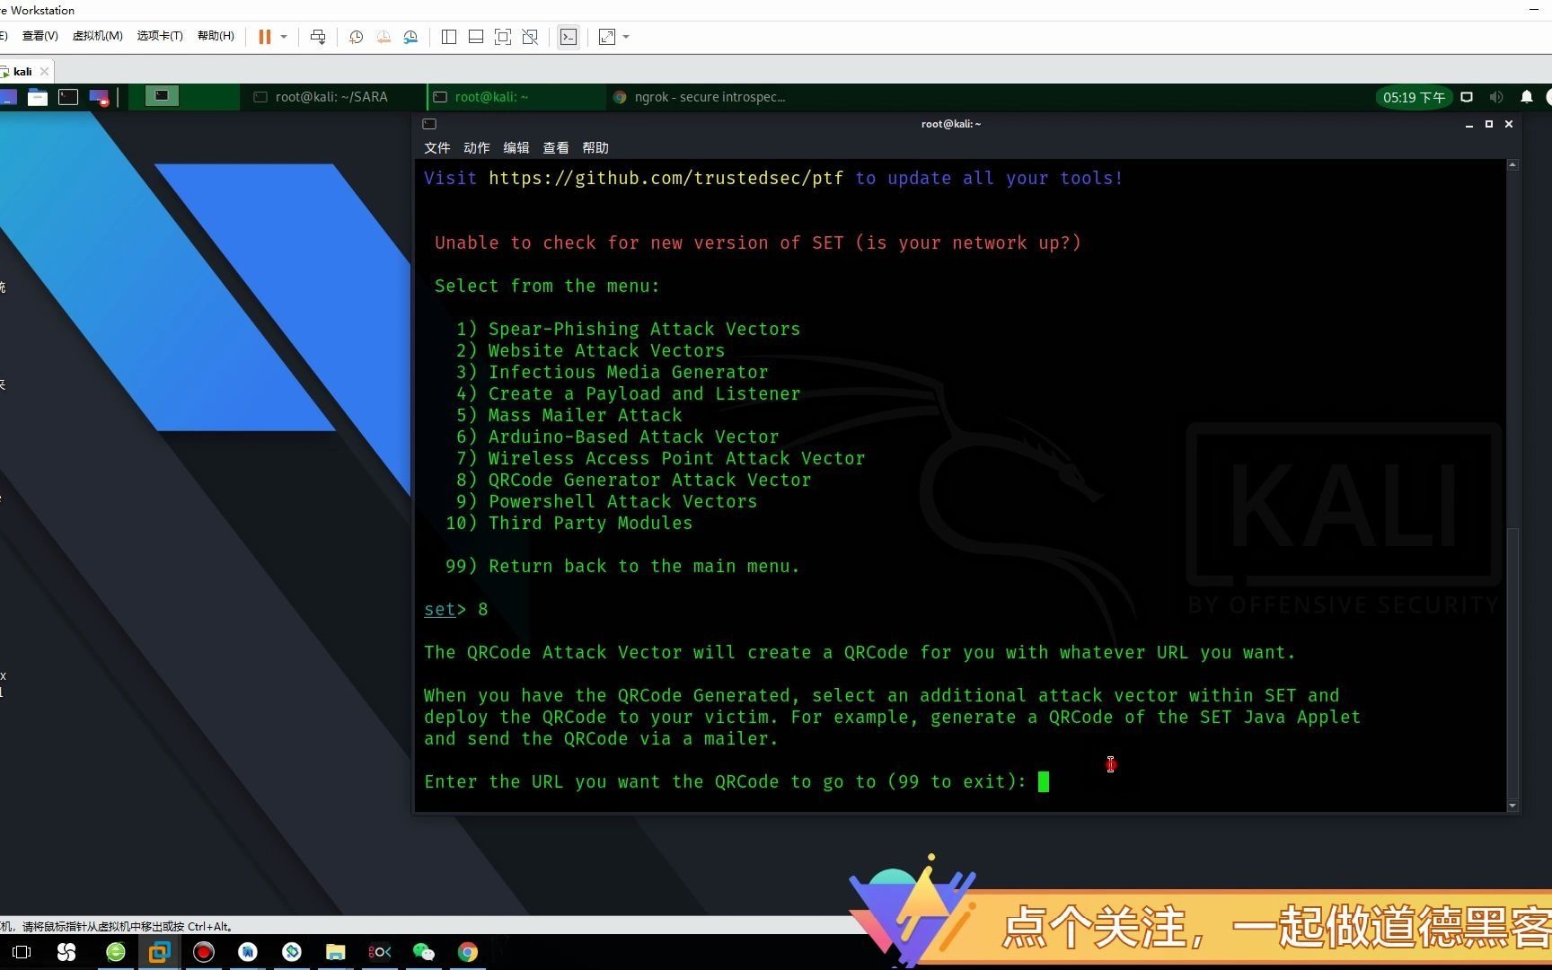Minimize the root@kali terminal window
Viewport: 1552px width, 970px height.
1469,124
